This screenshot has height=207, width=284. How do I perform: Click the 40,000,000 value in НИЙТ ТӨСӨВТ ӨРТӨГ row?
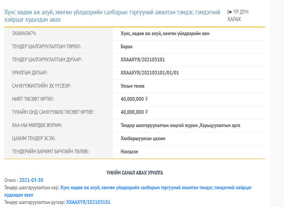132,99
